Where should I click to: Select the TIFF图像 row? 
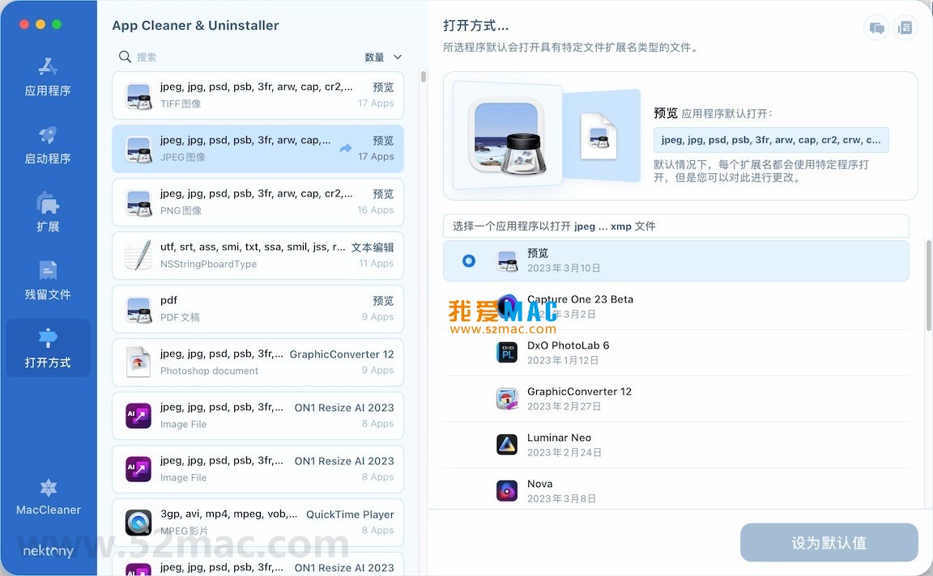coord(258,95)
